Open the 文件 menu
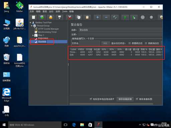 pyautogui.click(x=32, y=11)
